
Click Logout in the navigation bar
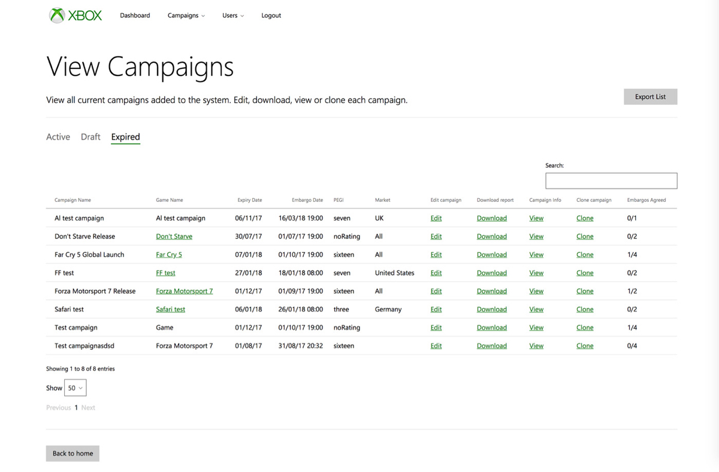(x=271, y=16)
